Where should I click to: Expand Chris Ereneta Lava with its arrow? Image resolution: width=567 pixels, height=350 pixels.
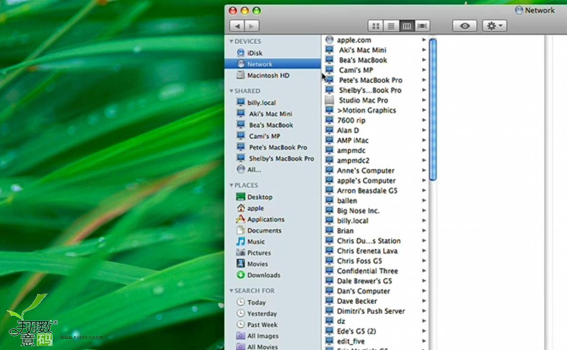[424, 250]
